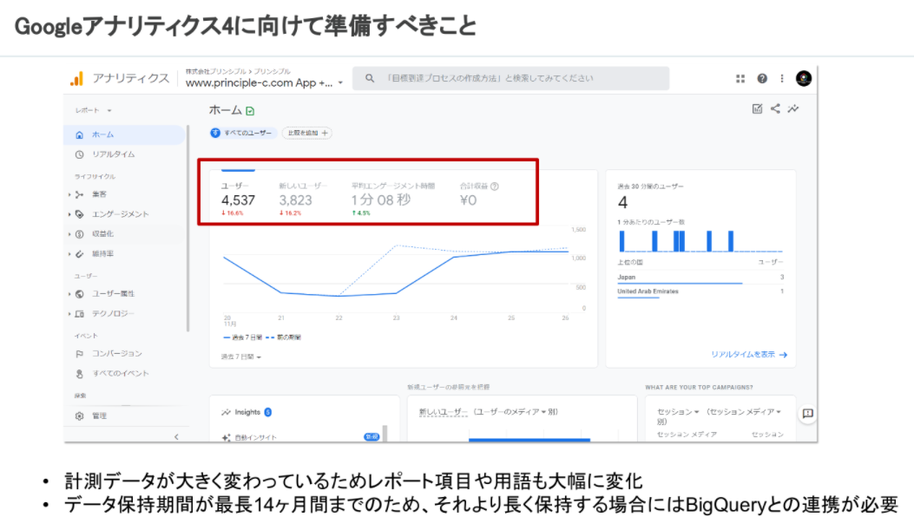Open コンバージョン in the left navigation
The height and width of the screenshot is (530, 914).
coord(116,354)
